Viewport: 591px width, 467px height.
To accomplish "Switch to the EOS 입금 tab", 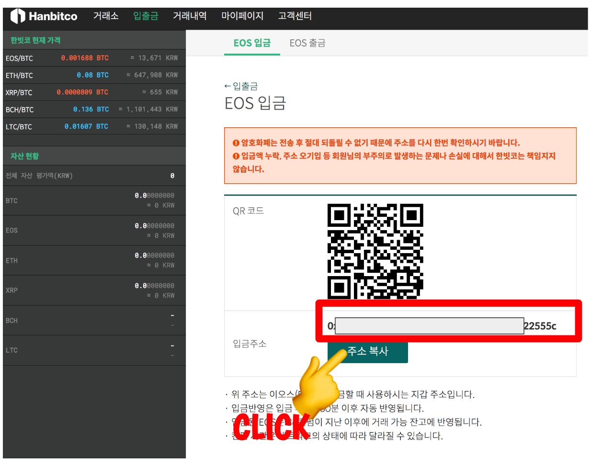I will tap(252, 43).
